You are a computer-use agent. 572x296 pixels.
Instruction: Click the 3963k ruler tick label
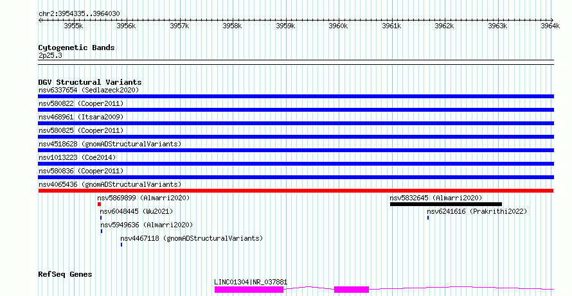[497, 26]
